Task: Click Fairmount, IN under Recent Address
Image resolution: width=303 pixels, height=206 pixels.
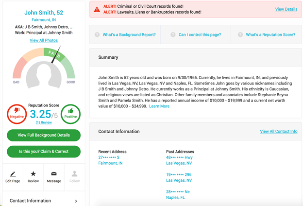Action: click(x=110, y=163)
